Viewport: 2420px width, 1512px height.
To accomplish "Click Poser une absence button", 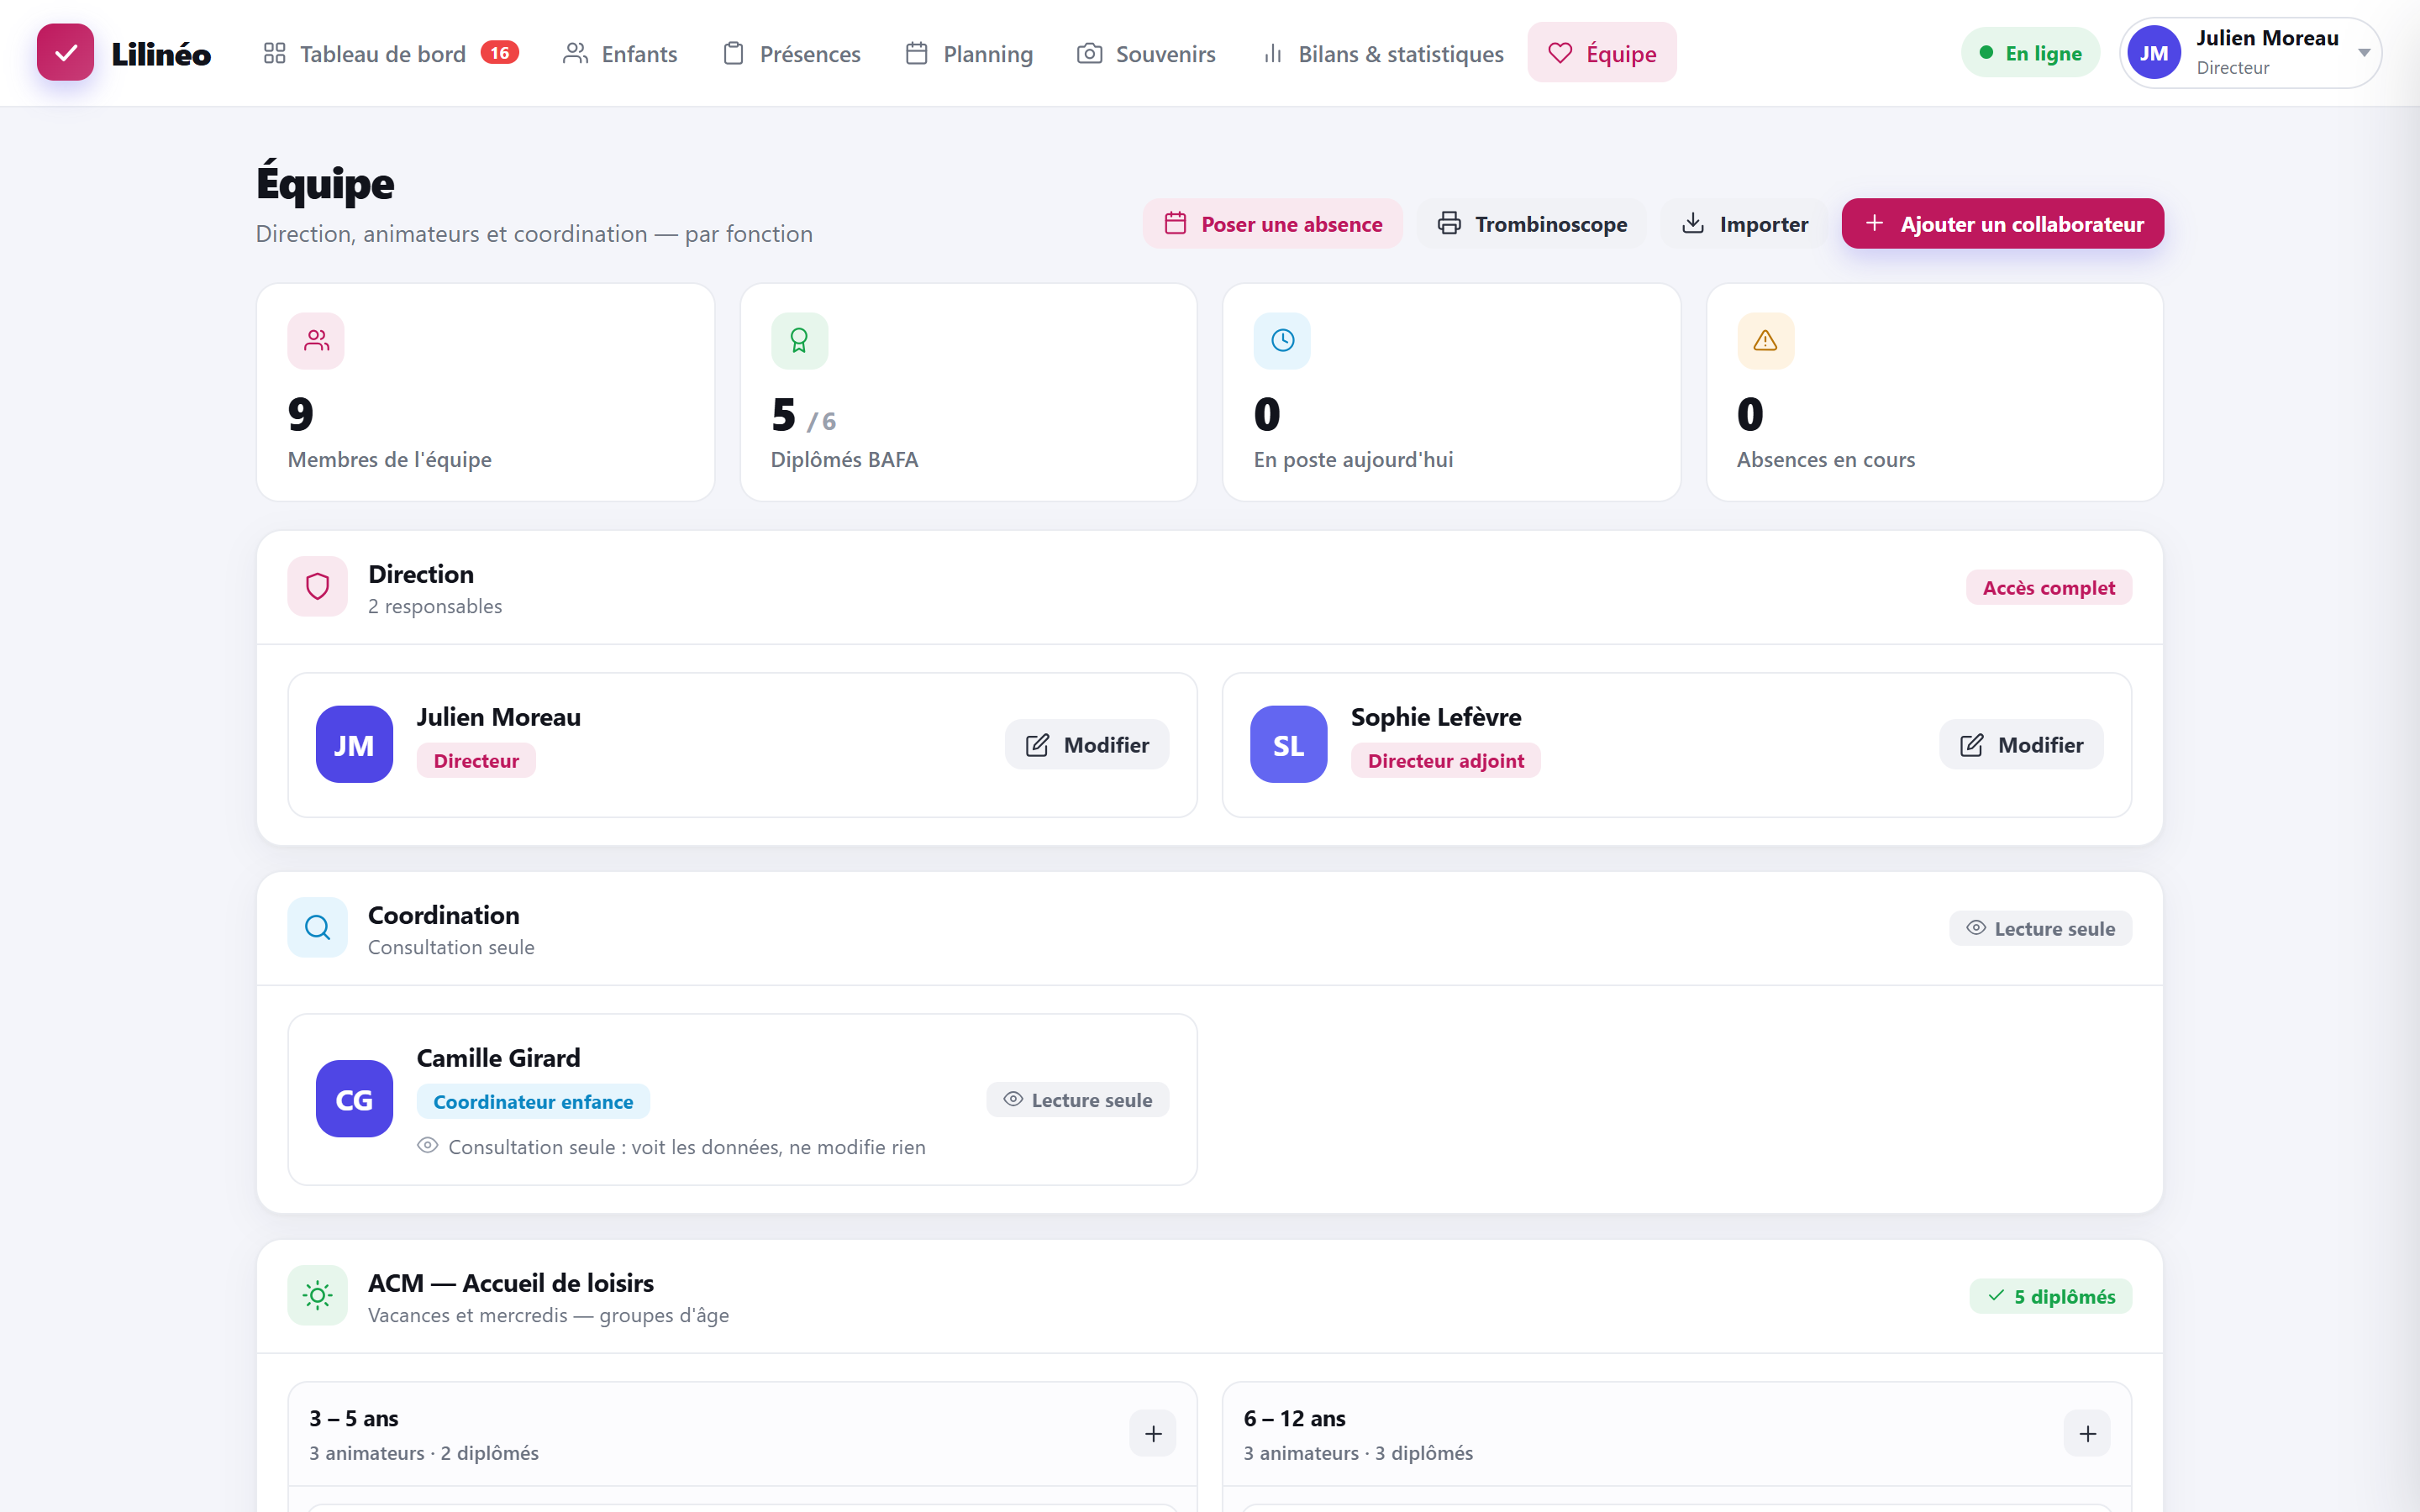I will tap(1273, 224).
